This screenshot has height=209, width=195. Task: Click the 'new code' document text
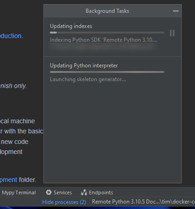pyautogui.click(x=15, y=142)
